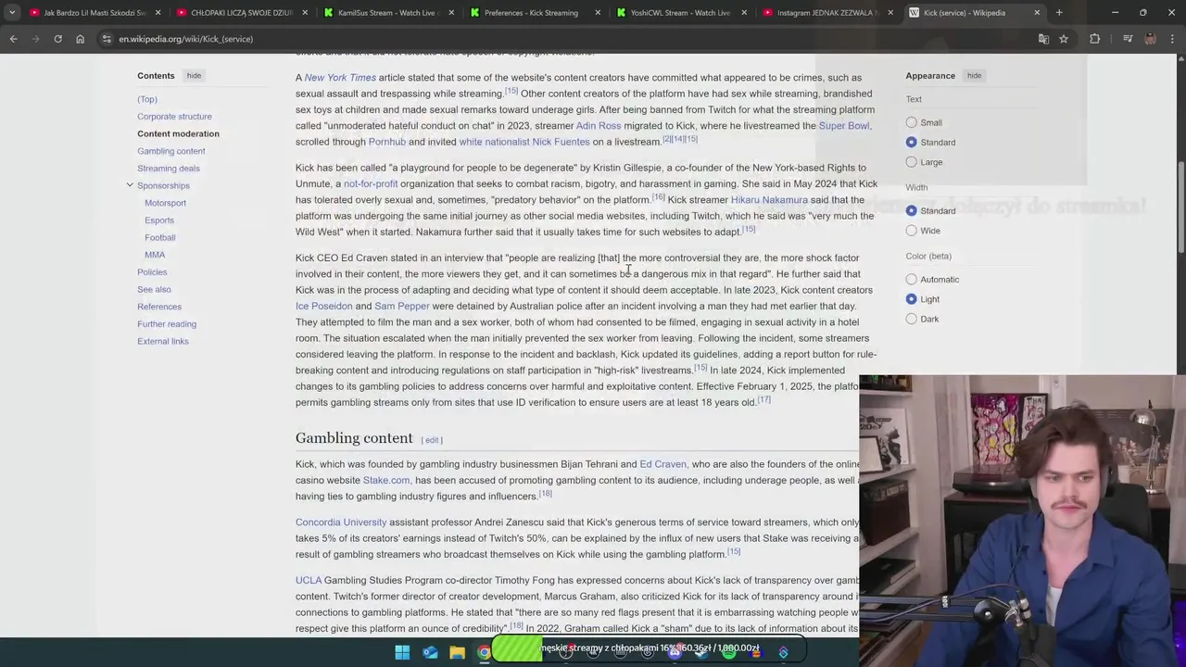This screenshot has height=667, width=1186.
Task: Open the Adin Ross article link
Action: (x=599, y=125)
